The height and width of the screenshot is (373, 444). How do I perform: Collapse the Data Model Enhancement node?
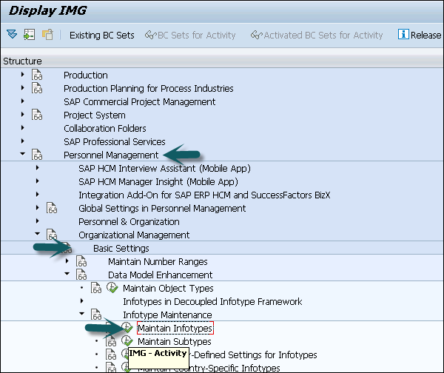click(x=67, y=275)
